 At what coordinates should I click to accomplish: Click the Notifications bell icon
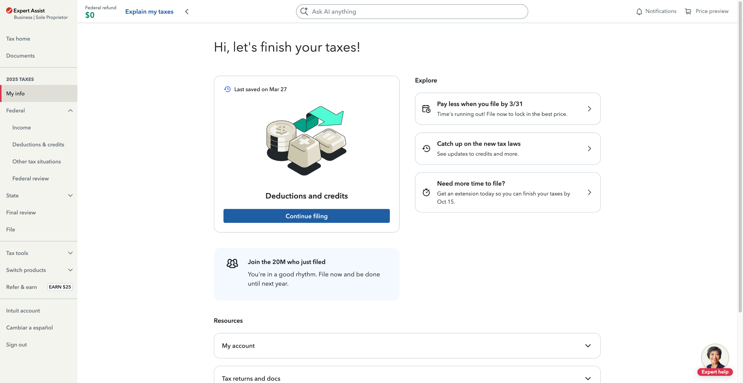(x=639, y=12)
